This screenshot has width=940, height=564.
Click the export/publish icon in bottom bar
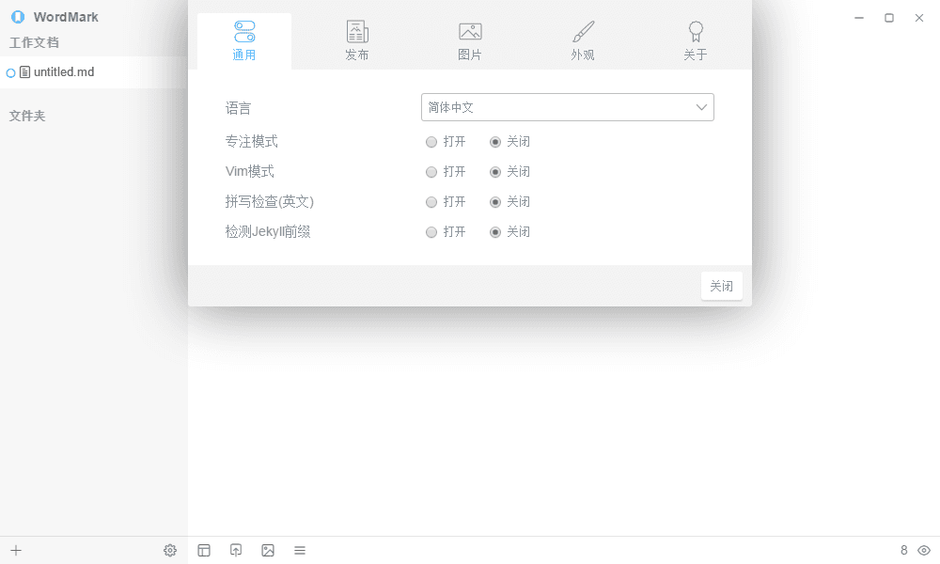236,550
